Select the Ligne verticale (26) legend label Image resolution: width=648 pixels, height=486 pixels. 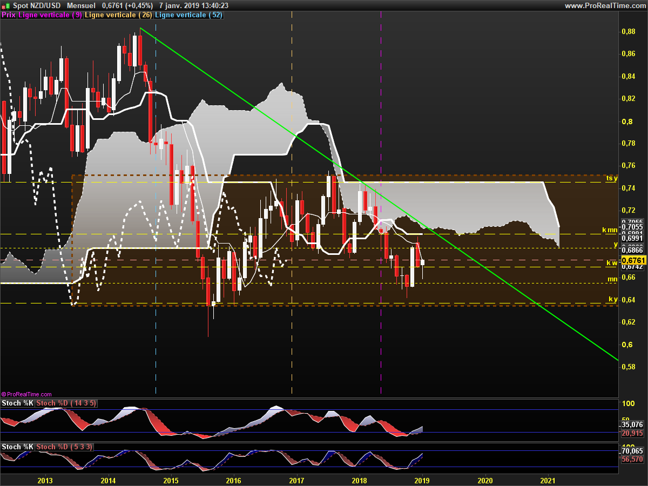pyautogui.click(x=119, y=15)
